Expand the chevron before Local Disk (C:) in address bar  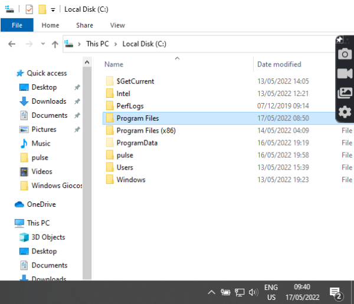(116, 44)
